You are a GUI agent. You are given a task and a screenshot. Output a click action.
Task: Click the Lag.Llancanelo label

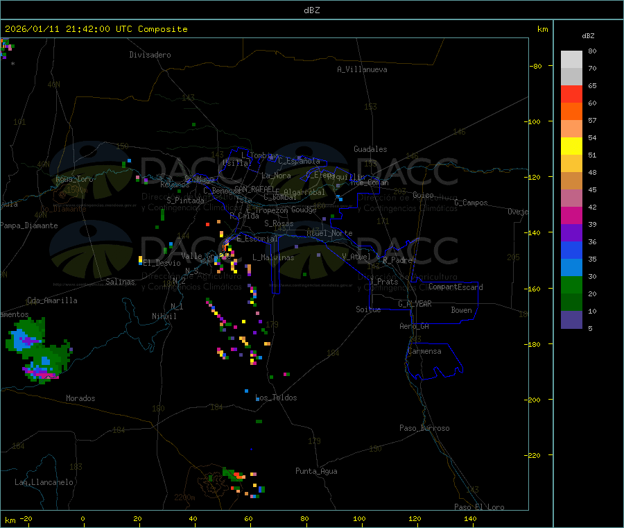[44, 482]
